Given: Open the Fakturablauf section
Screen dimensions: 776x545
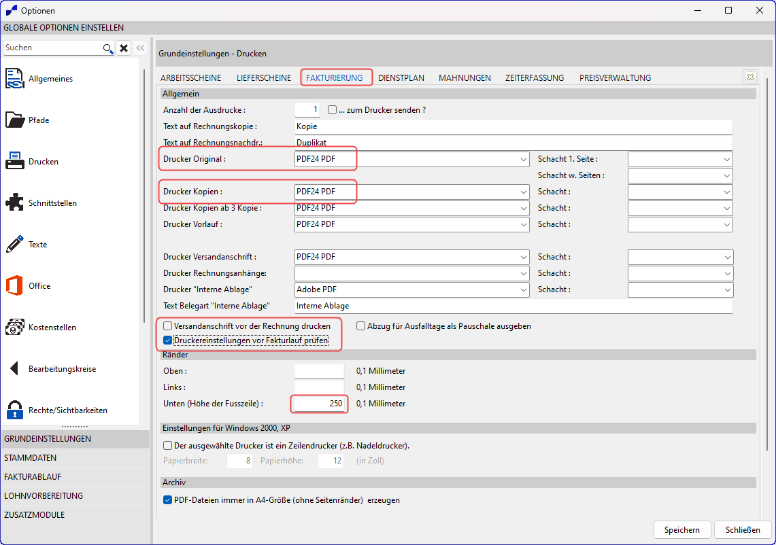Looking at the screenshot, I should pos(75,477).
